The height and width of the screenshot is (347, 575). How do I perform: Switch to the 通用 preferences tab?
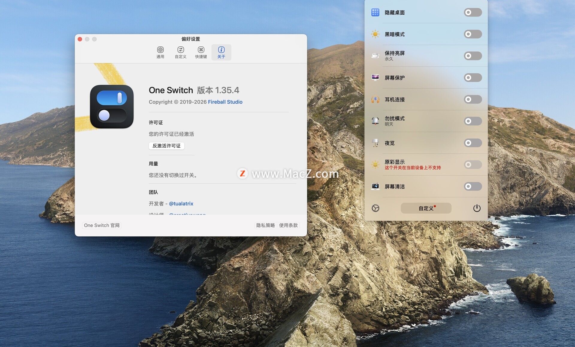point(160,52)
